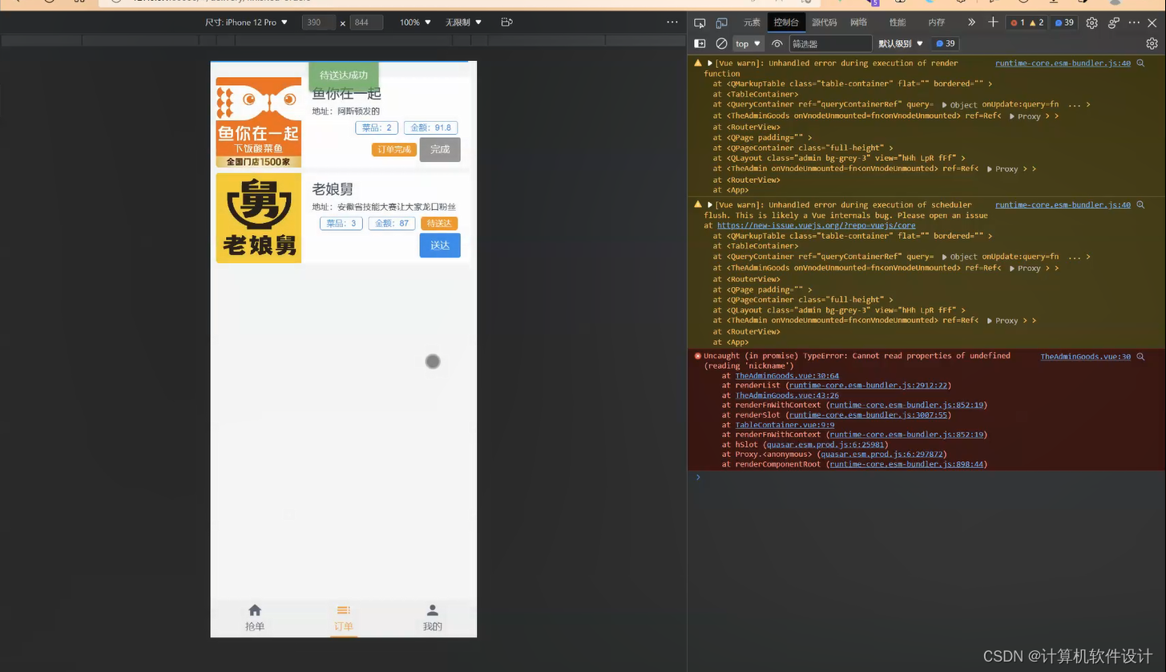Open the 无限制 throttling dropdown
Viewport: 1166px width, 672px height.
[463, 22]
